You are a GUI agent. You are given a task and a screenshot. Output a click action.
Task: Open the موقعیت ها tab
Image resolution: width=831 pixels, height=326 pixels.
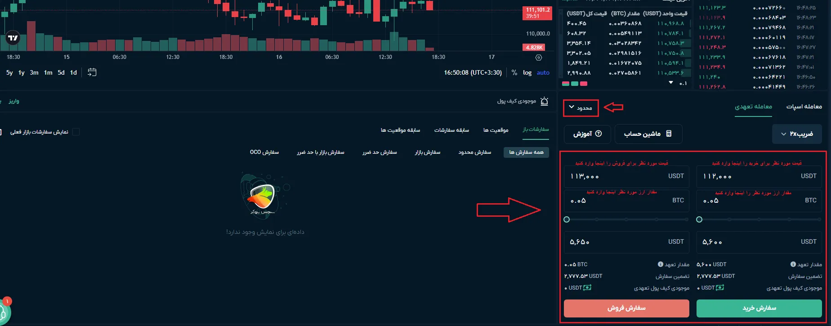pos(496,130)
